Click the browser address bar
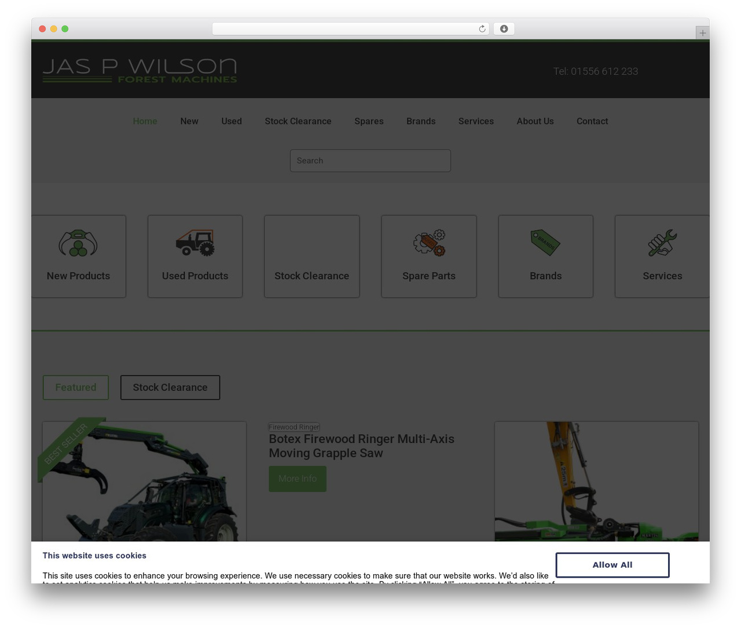 pos(350,29)
